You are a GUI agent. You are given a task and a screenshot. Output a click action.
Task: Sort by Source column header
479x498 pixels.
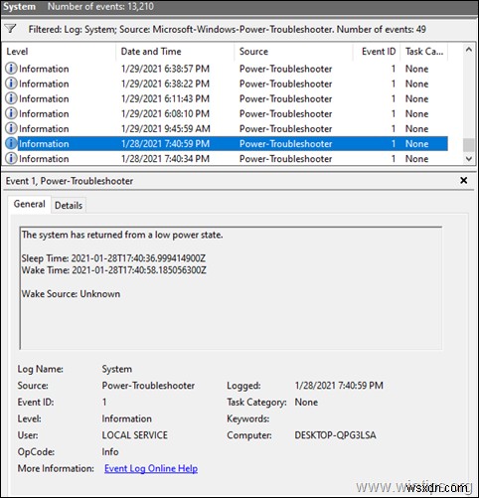click(x=293, y=52)
